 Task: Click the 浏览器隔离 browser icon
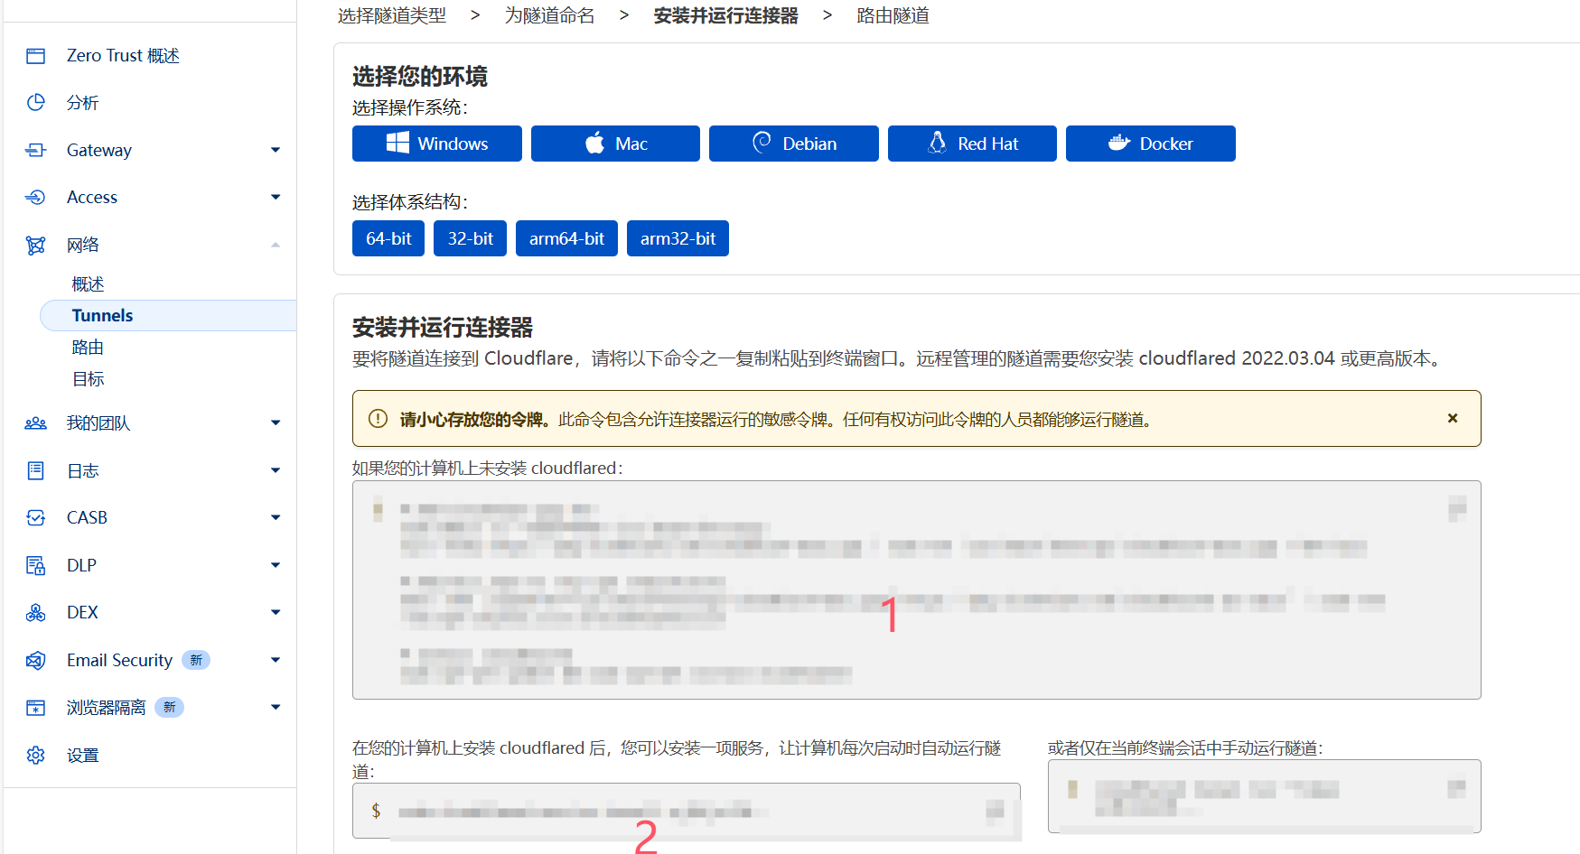35,707
